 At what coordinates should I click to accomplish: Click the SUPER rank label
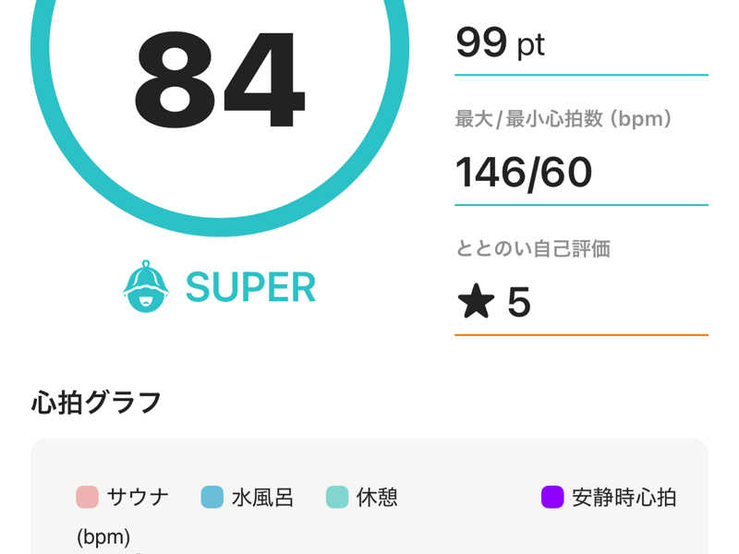[250, 287]
